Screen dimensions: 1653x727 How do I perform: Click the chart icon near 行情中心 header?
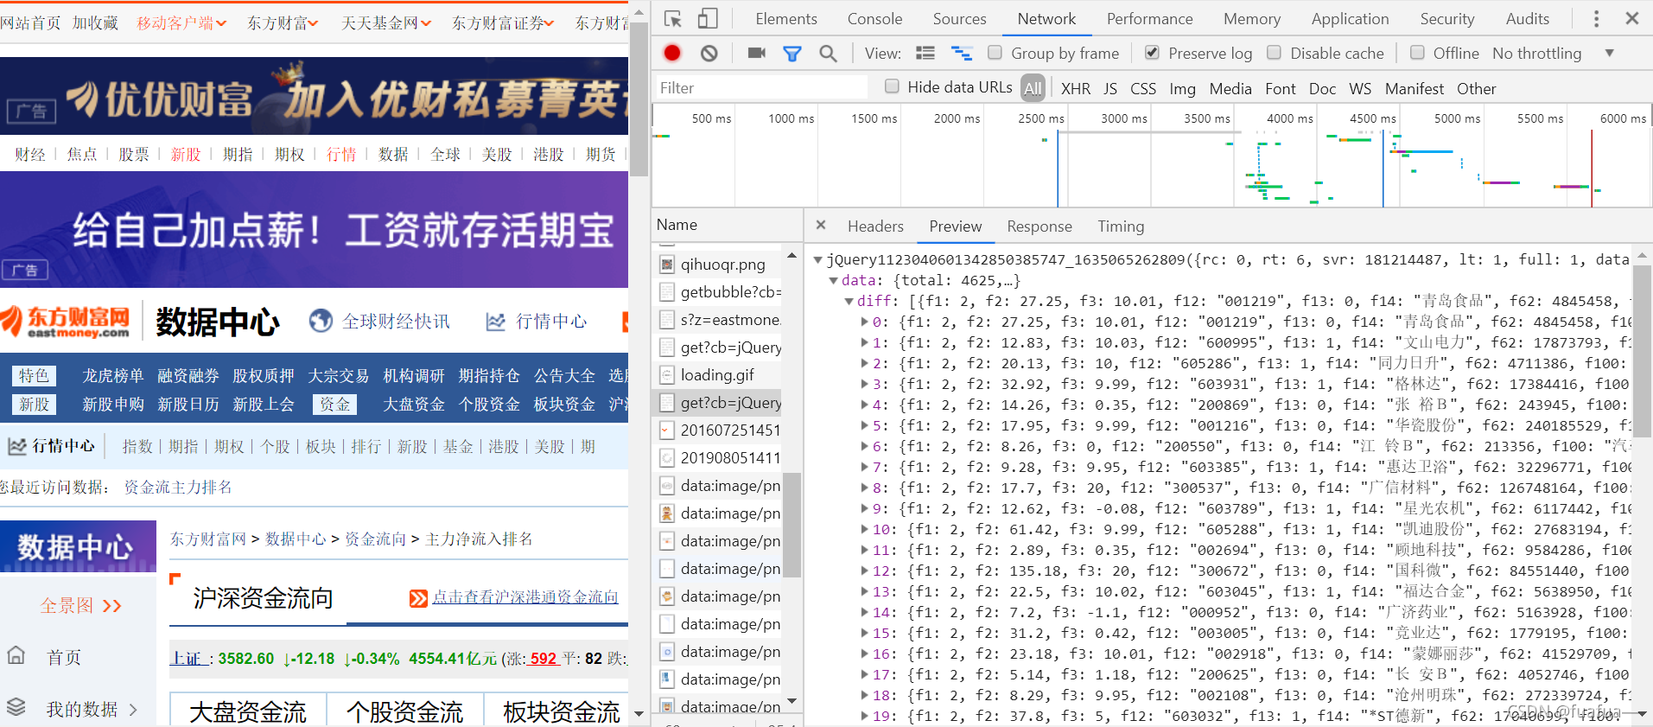pyautogui.click(x=495, y=322)
